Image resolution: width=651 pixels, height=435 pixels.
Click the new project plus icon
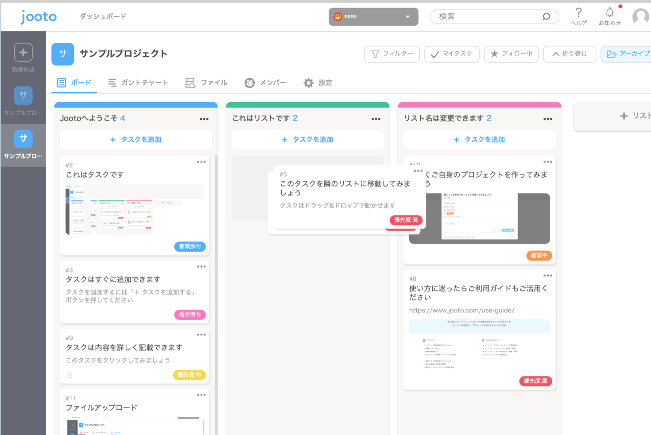coord(23,53)
